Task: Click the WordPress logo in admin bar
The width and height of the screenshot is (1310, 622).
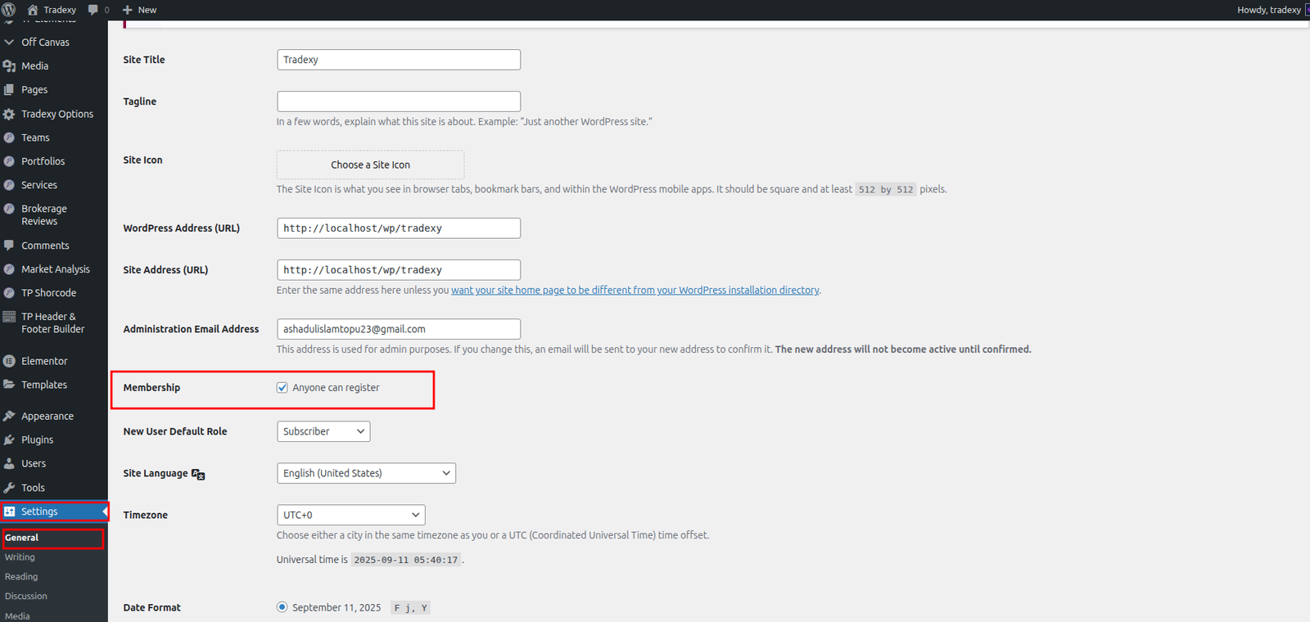Action: [x=9, y=10]
